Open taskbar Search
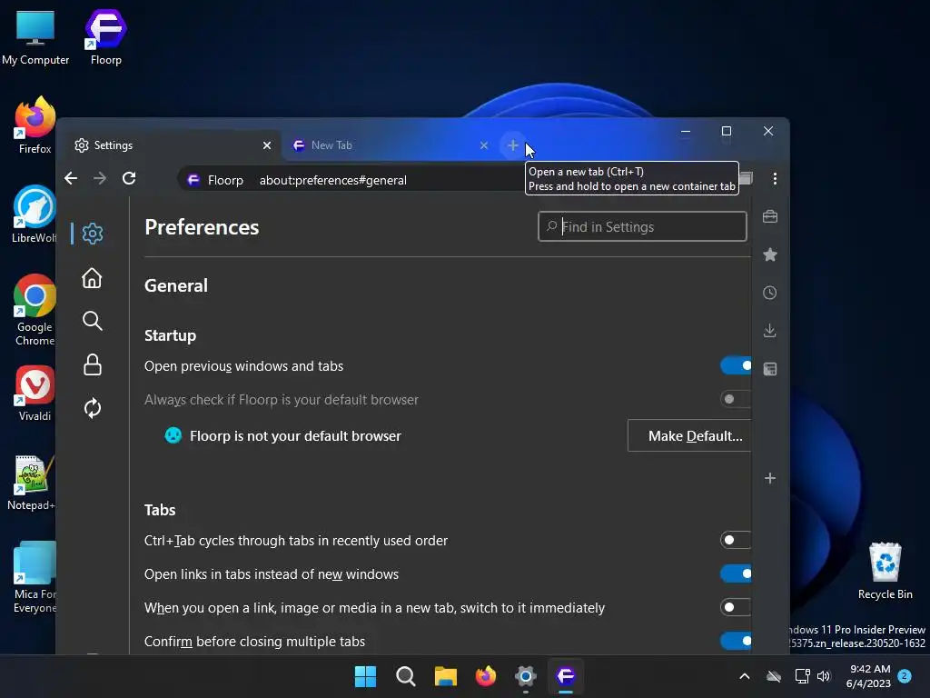The image size is (930, 698). (x=406, y=676)
